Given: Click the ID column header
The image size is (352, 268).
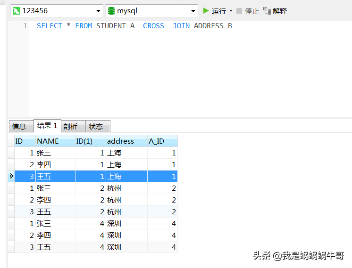Looking at the screenshot, I should (x=25, y=141).
